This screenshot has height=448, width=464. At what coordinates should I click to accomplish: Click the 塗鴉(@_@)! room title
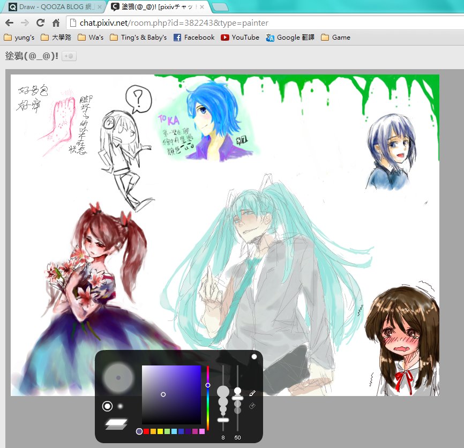32,56
